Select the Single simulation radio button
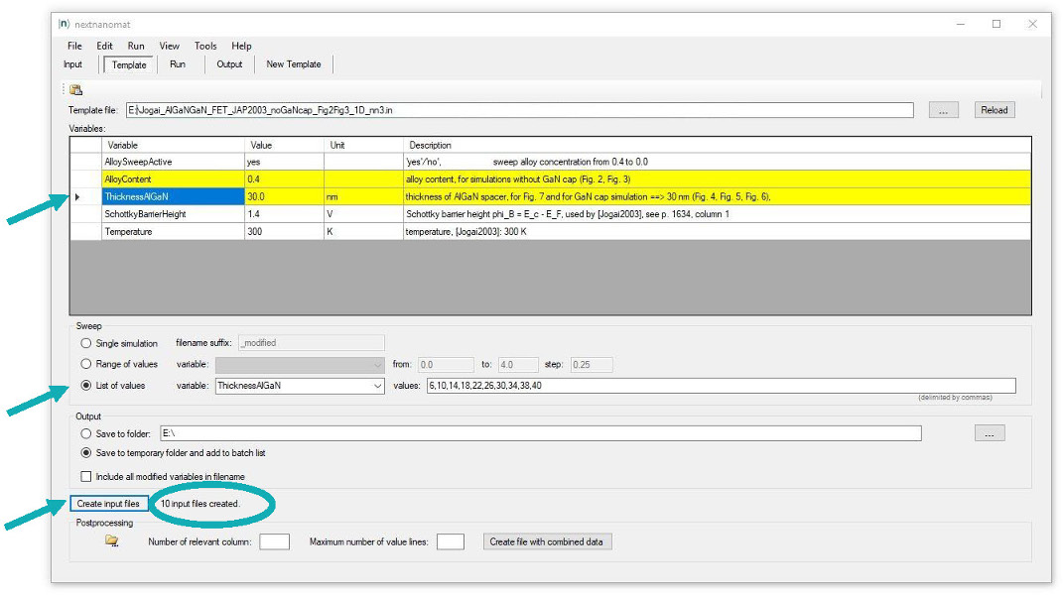The image size is (1063, 595). click(86, 343)
